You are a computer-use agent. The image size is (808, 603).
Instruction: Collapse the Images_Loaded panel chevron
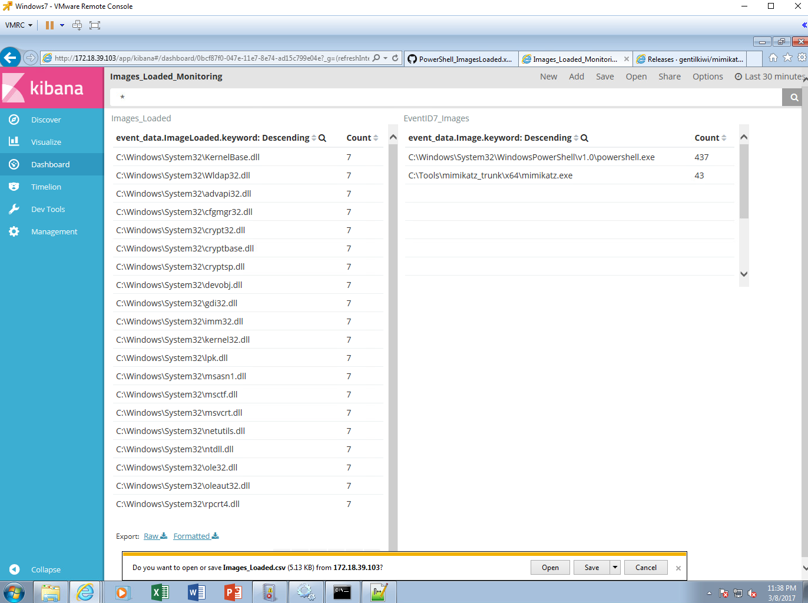click(x=393, y=137)
